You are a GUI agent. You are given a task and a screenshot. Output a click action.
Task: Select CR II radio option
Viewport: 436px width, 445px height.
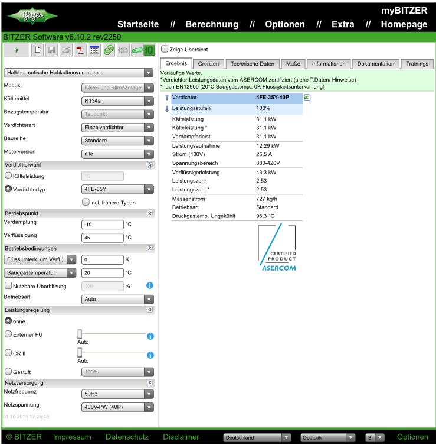pyautogui.click(x=8, y=353)
